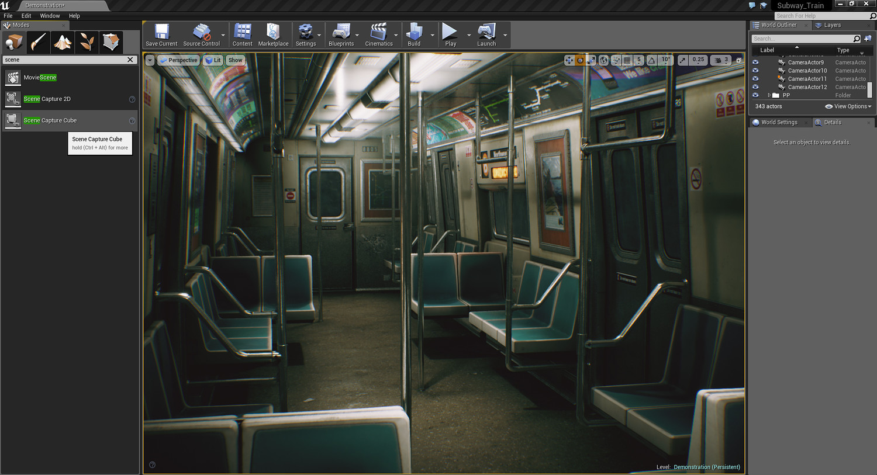The width and height of the screenshot is (877, 475).
Task: Activate the Paint mode
Action: click(x=38, y=42)
